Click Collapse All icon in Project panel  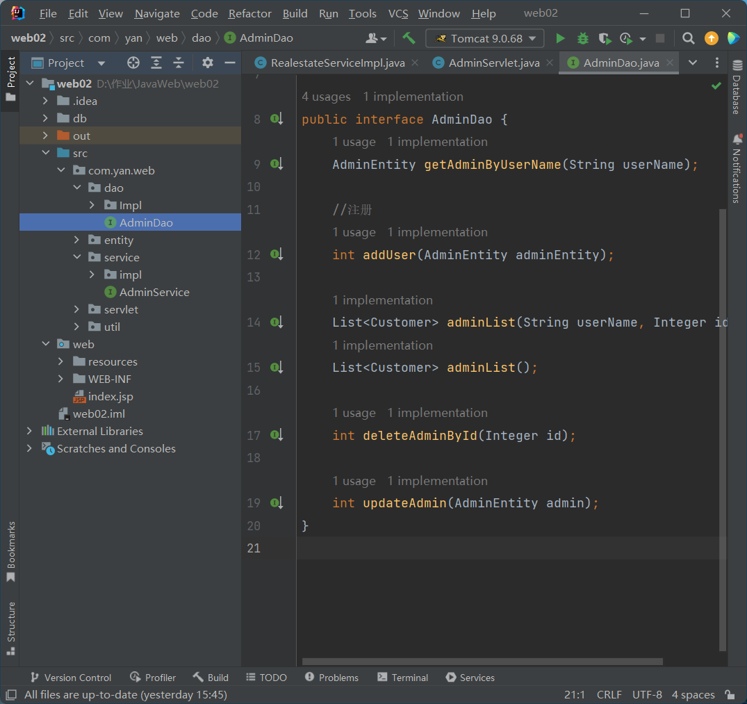coord(179,63)
